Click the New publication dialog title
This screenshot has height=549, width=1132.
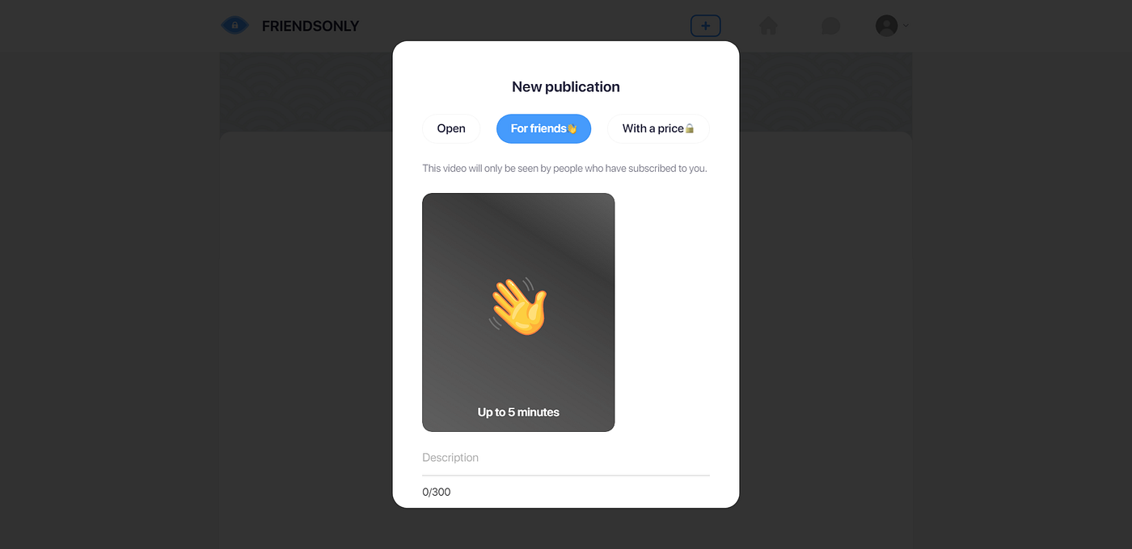click(566, 86)
